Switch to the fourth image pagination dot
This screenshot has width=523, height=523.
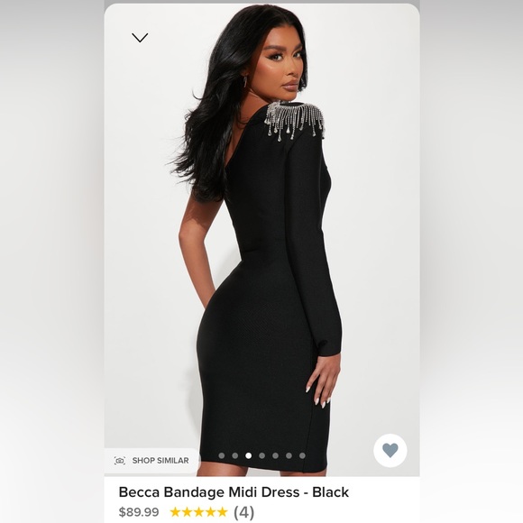(261, 455)
